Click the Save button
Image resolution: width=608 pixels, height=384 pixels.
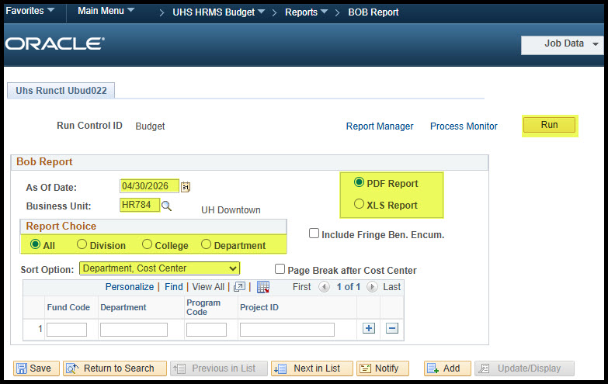[36, 368]
